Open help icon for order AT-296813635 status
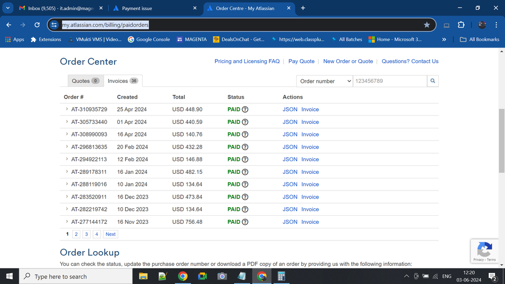The image size is (505, 284). [x=245, y=147]
